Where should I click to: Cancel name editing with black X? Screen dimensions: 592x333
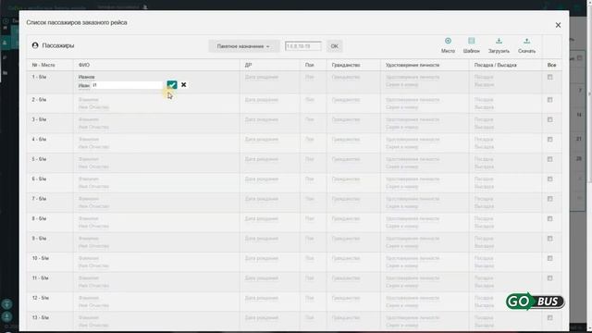pyautogui.click(x=183, y=85)
